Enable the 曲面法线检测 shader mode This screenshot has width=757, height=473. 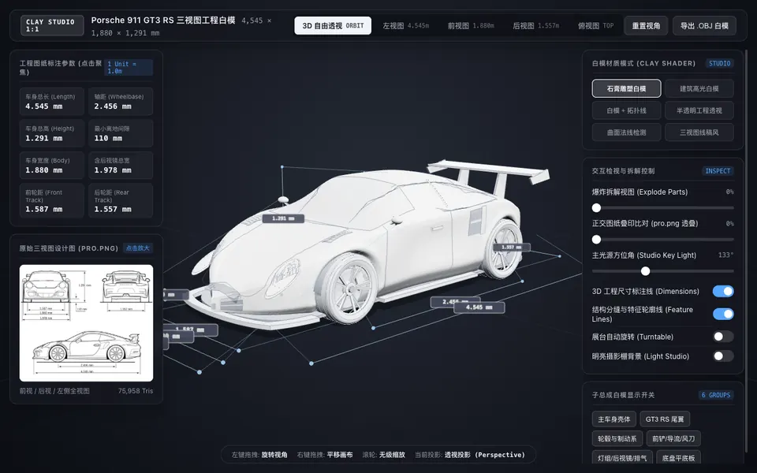(x=626, y=132)
